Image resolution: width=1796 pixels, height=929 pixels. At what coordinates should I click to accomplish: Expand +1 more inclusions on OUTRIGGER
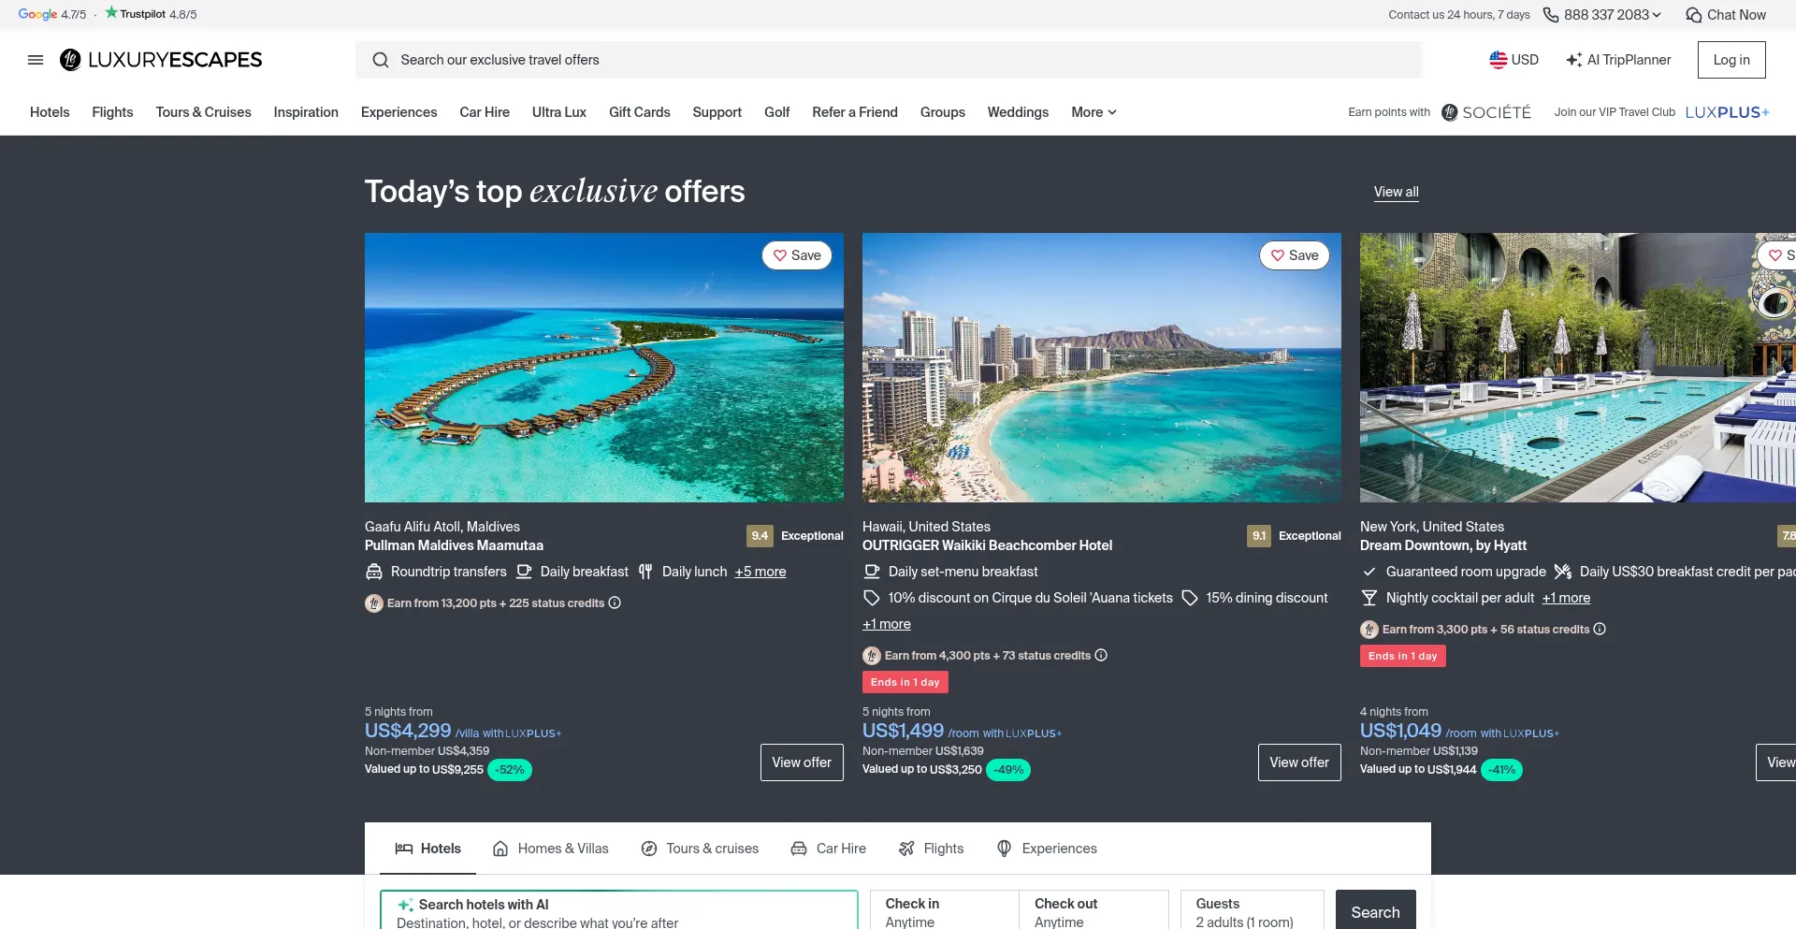point(887,624)
